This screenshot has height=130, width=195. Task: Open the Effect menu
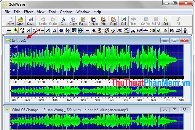(x=28, y=12)
